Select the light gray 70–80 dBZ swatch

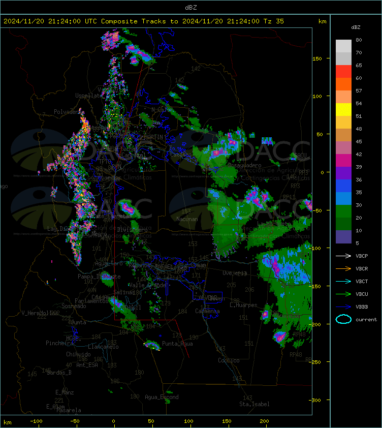pyautogui.click(x=343, y=46)
